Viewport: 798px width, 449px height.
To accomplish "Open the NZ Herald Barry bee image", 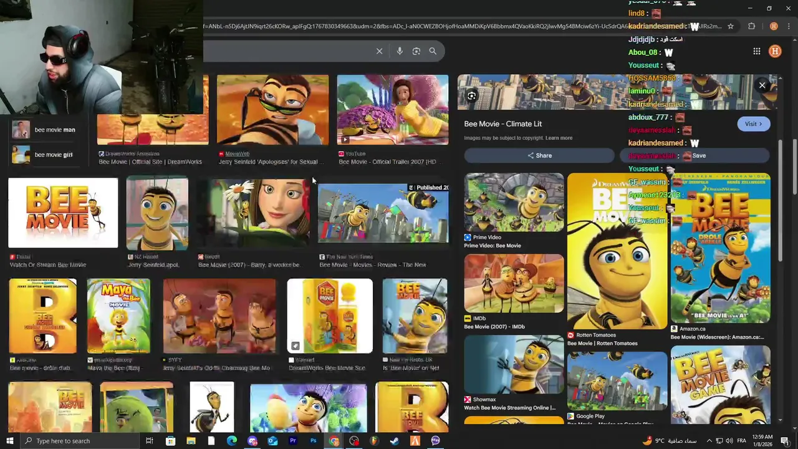I will (x=157, y=213).
